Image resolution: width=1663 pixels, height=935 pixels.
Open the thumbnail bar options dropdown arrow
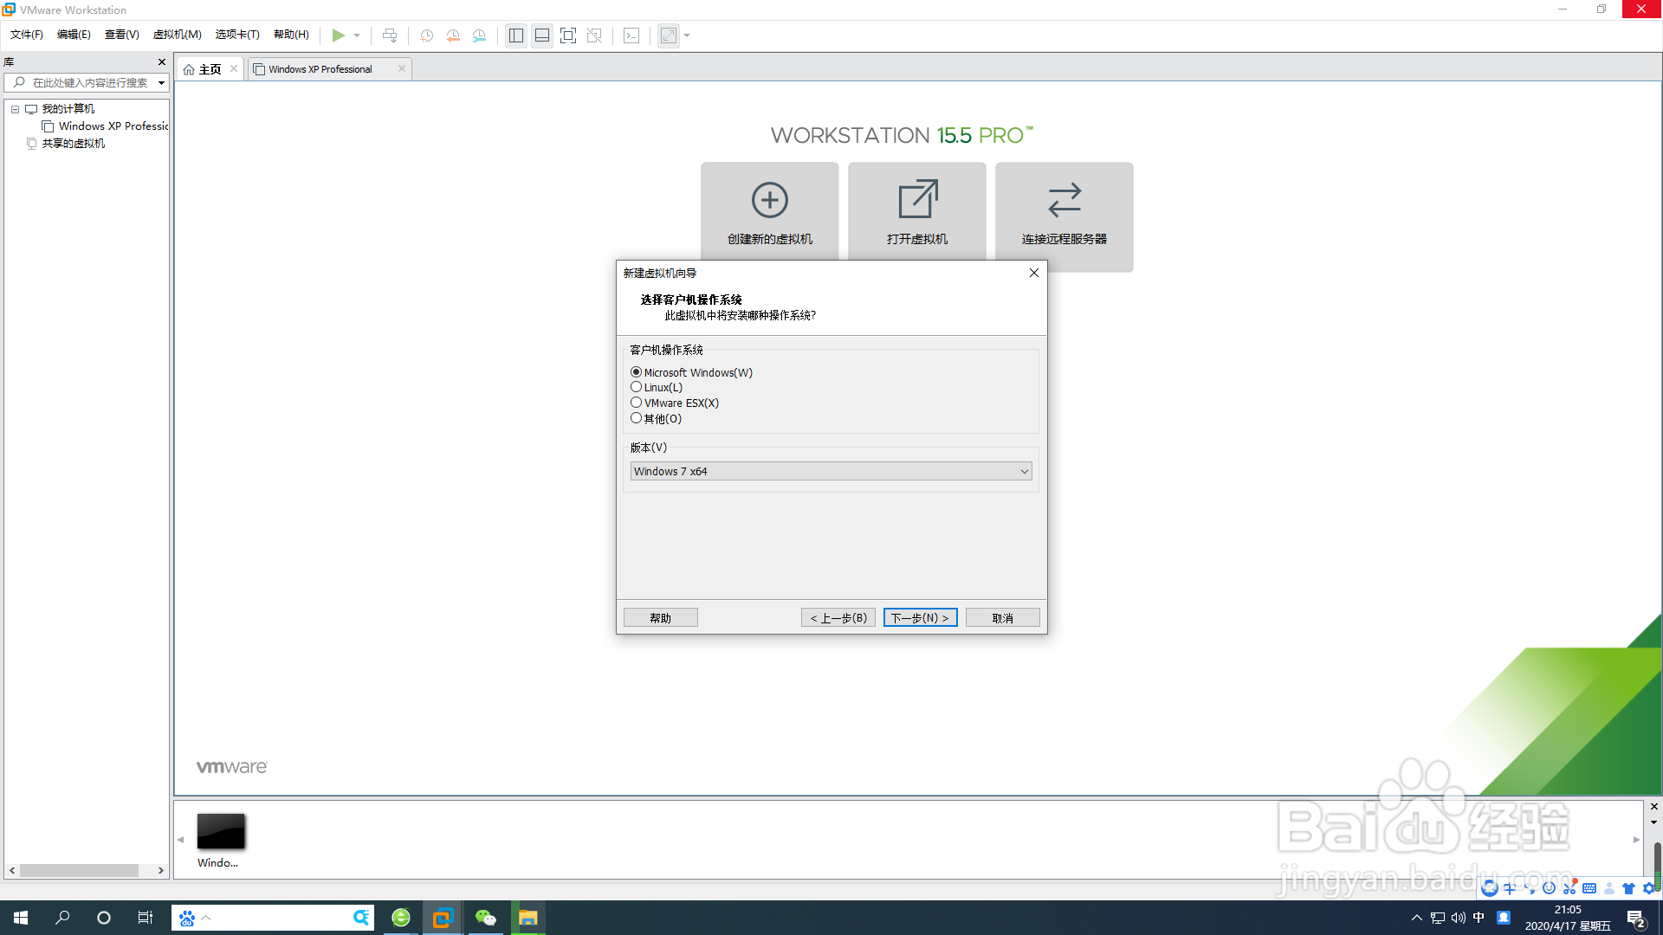pos(1653,822)
